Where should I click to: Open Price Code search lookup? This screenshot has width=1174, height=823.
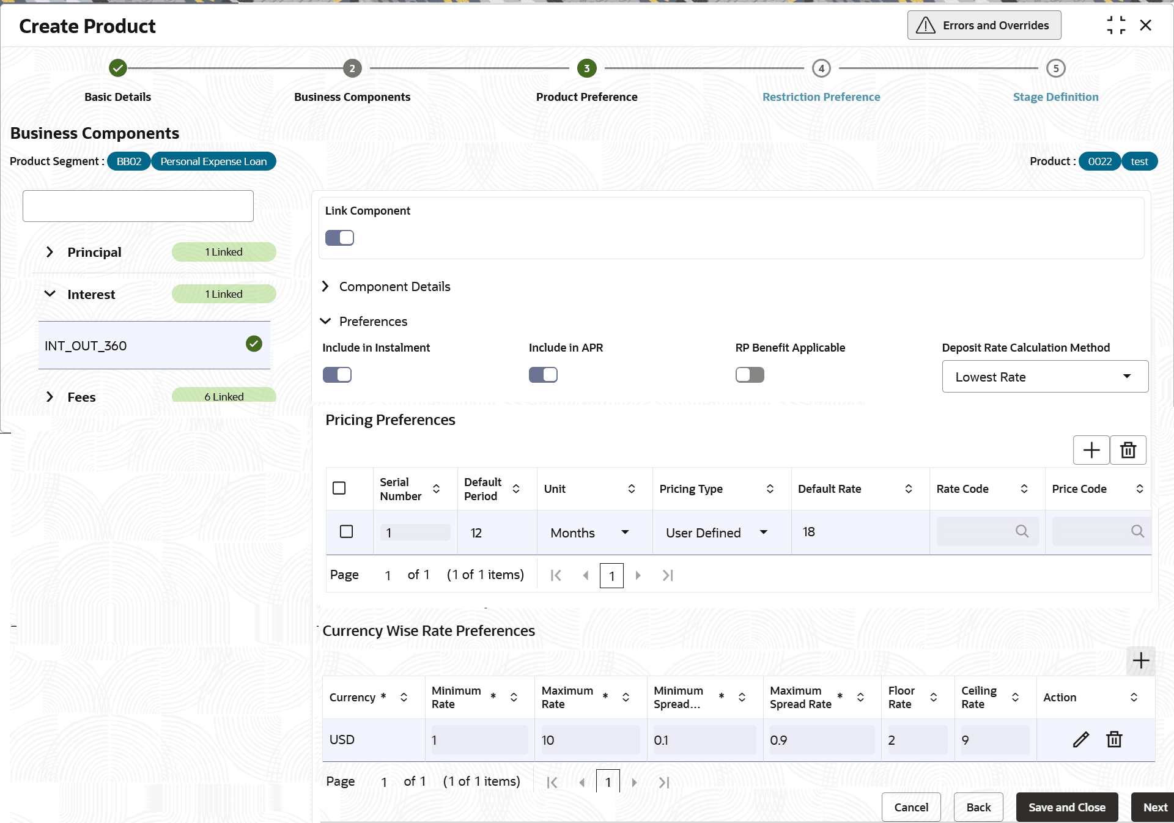[1137, 531]
